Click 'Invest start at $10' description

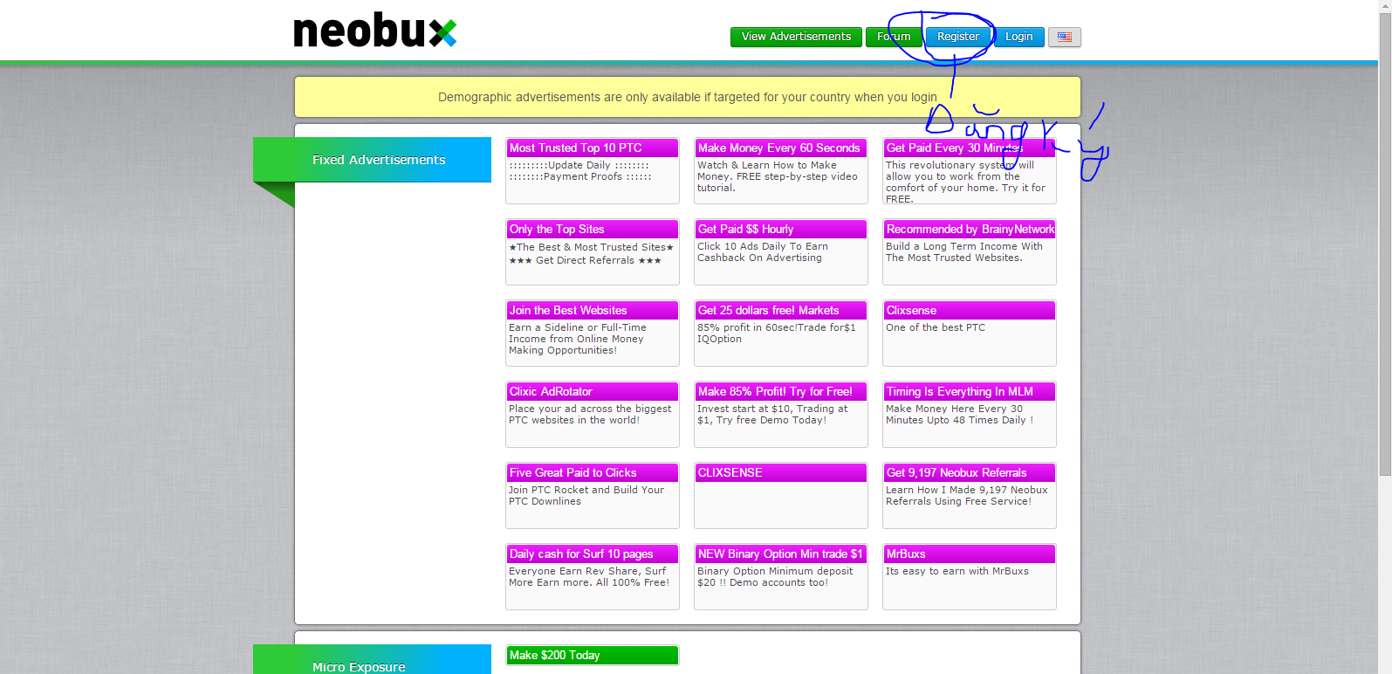(772, 415)
